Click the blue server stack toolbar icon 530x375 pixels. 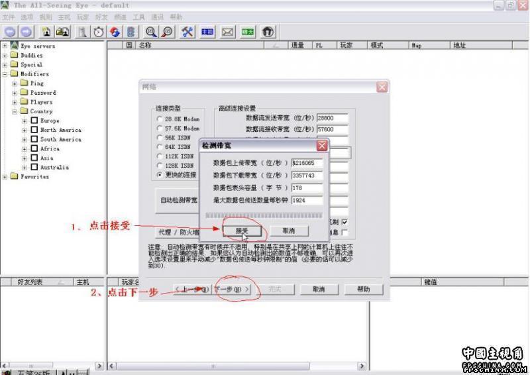131,32
